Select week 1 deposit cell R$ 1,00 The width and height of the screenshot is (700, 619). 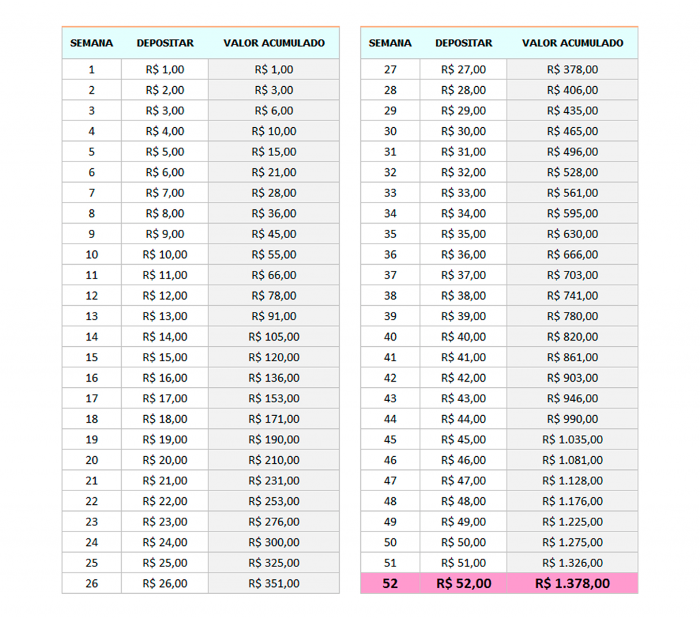(165, 70)
